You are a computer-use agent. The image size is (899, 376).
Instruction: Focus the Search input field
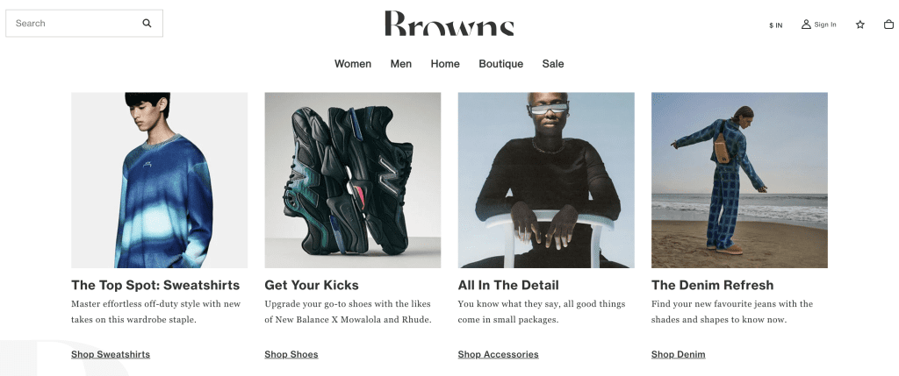(x=84, y=24)
